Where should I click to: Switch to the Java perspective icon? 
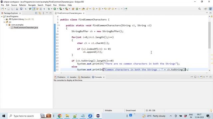210,9
